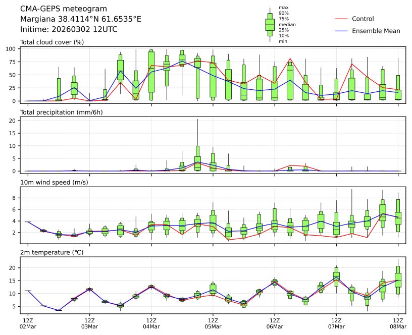
Task: Click the 12Z 05Mar axis tick label
Action: click(213, 323)
